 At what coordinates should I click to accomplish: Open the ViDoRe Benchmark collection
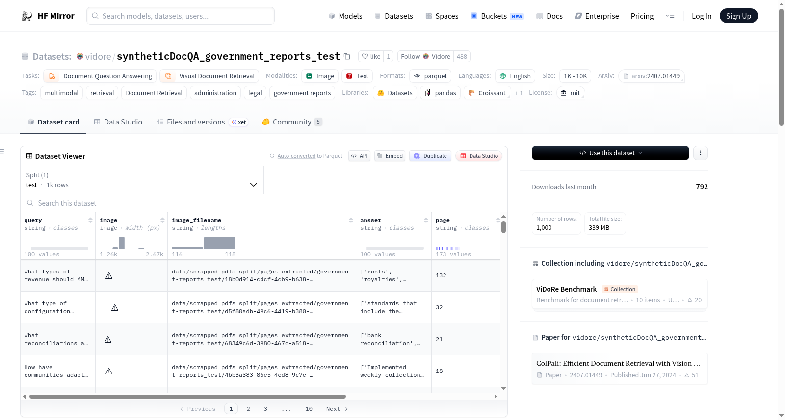(x=620, y=294)
